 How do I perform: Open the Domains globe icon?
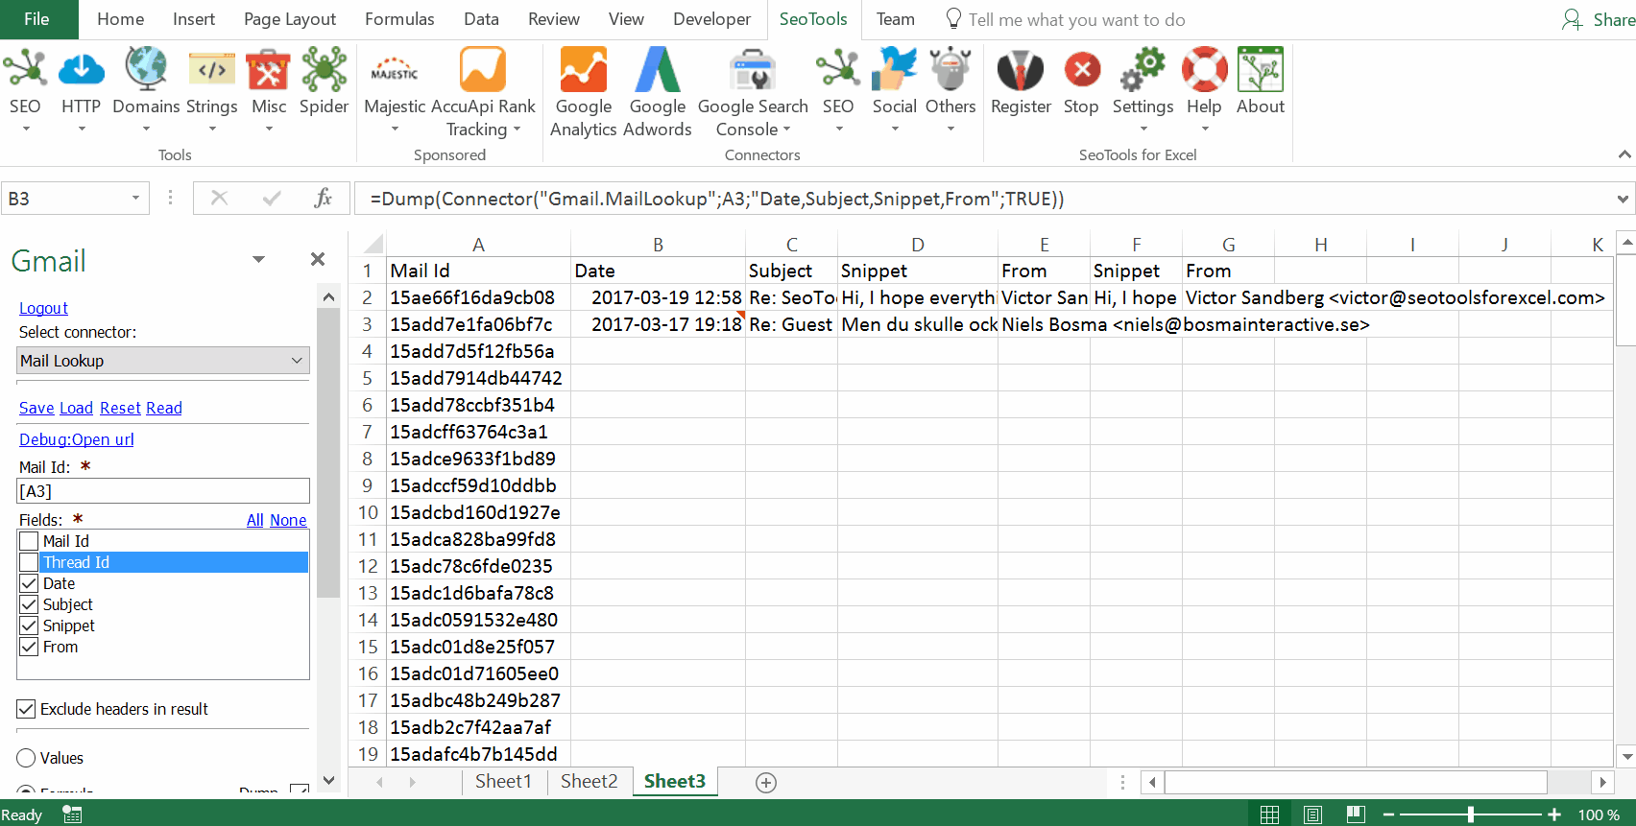146,70
